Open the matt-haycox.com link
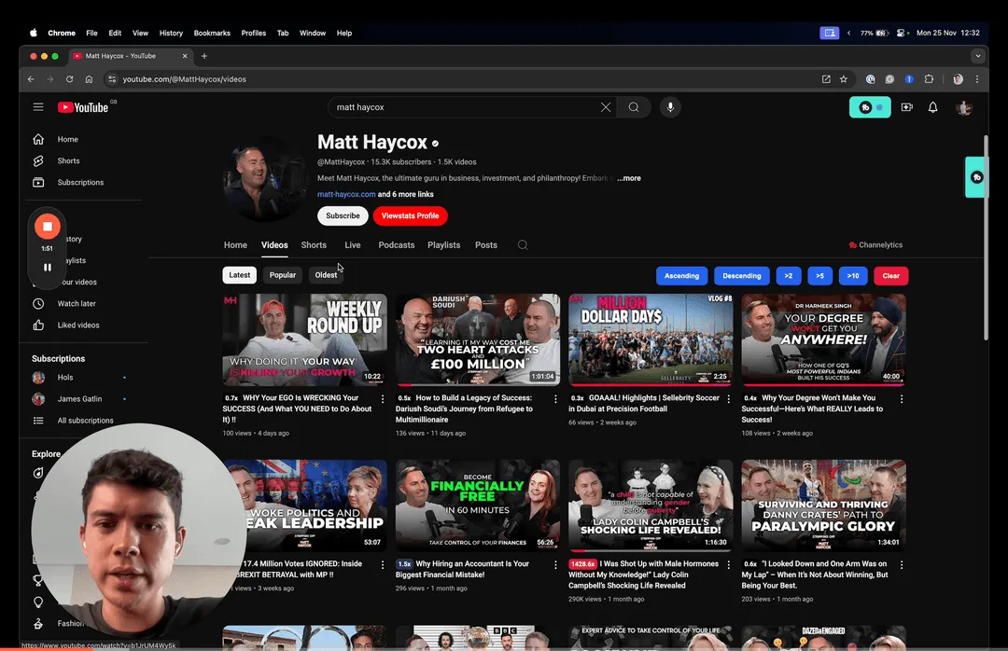 (346, 194)
